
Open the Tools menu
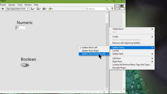pos(20,5)
